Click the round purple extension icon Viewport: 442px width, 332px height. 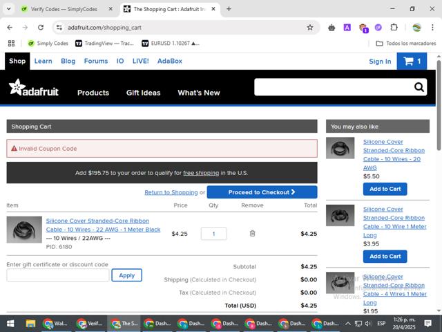coord(378,28)
